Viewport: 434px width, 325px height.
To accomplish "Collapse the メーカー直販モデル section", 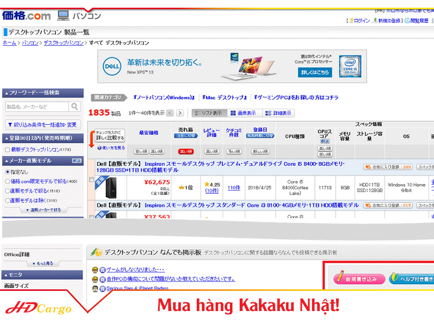I will (43, 161).
